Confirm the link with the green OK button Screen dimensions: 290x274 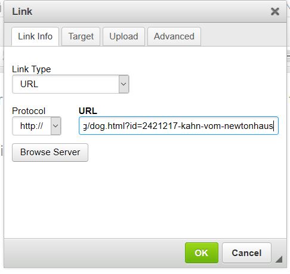[x=202, y=253]
